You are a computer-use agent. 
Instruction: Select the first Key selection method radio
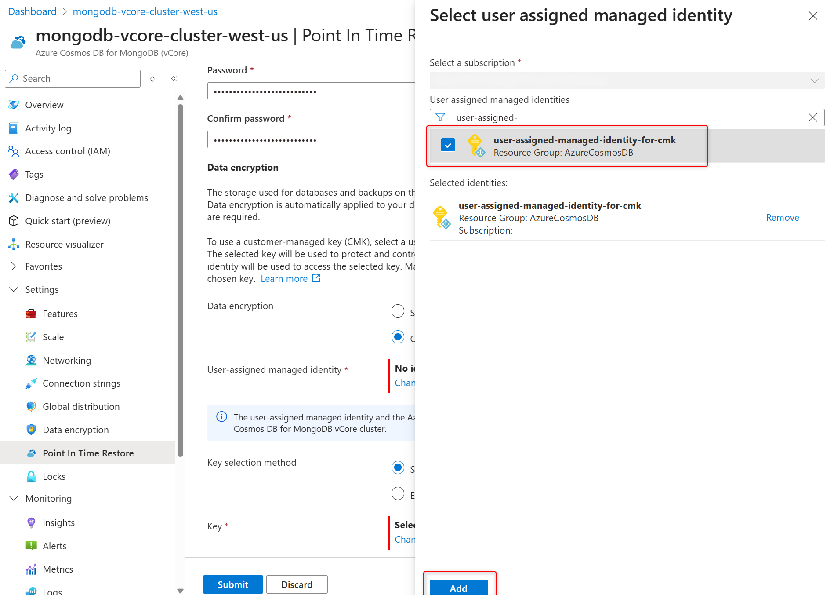click(x=398, y=467)
